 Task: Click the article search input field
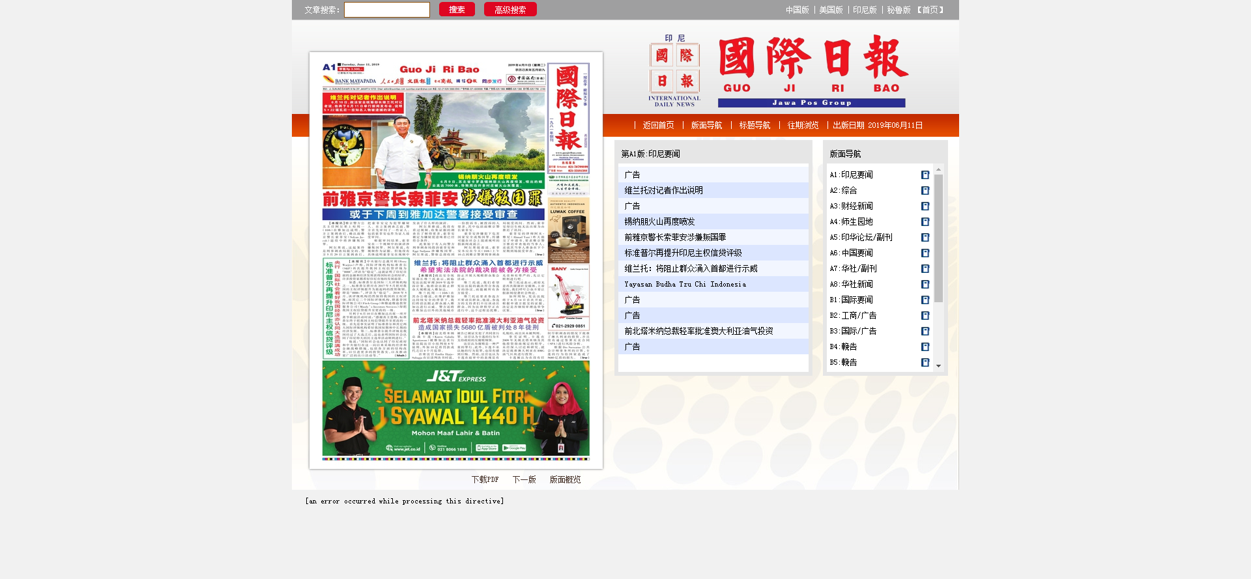point(387,10)
